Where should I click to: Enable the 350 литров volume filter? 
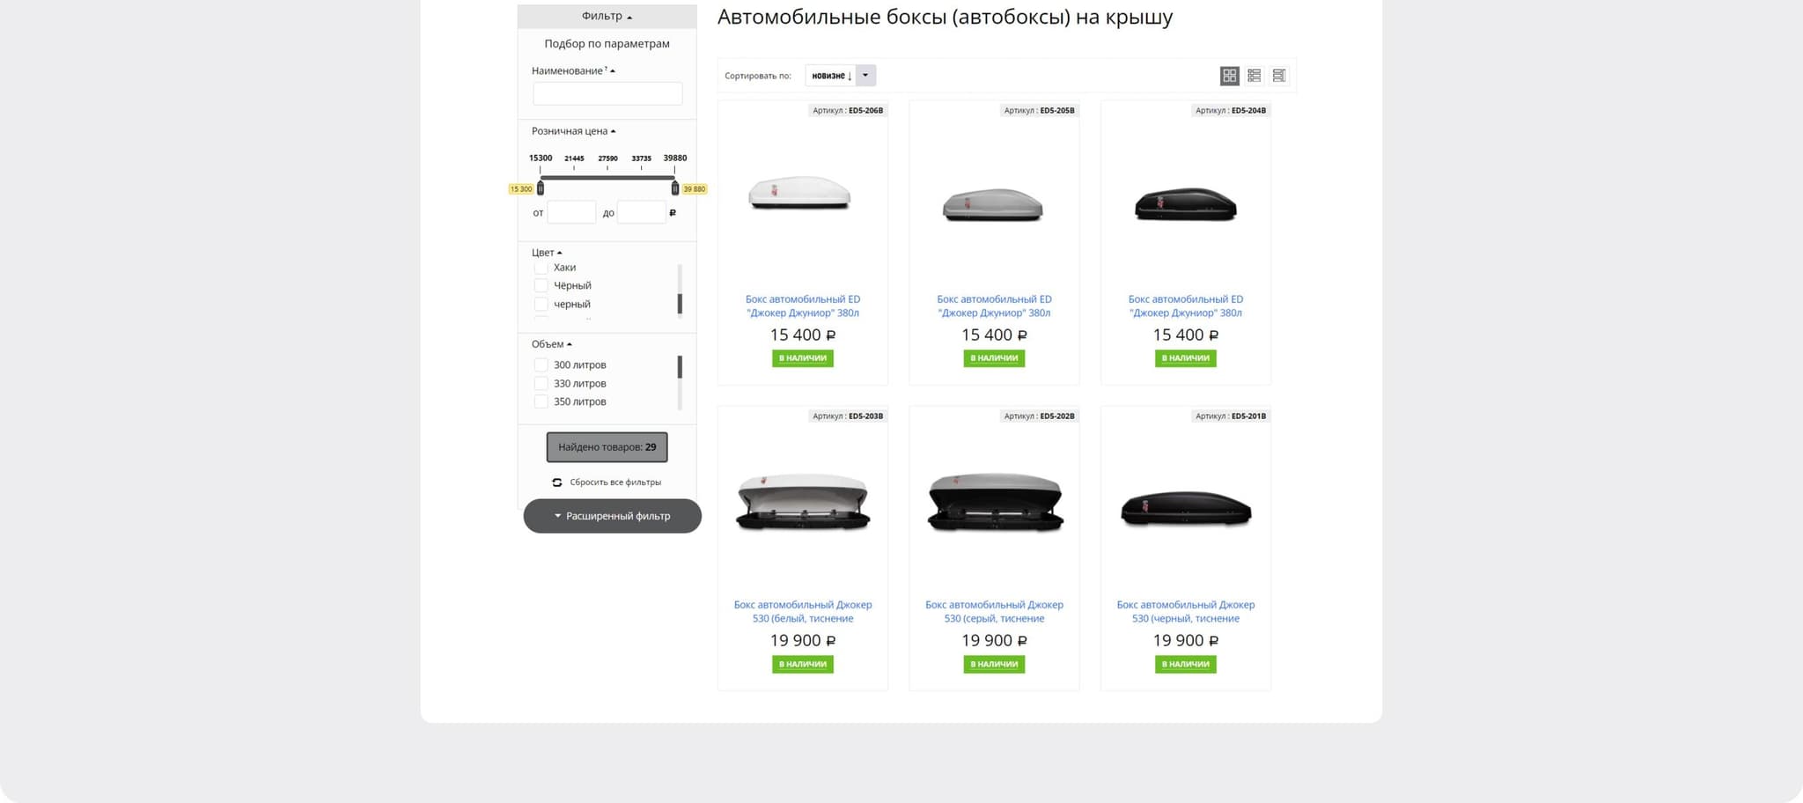coord(541,402)
